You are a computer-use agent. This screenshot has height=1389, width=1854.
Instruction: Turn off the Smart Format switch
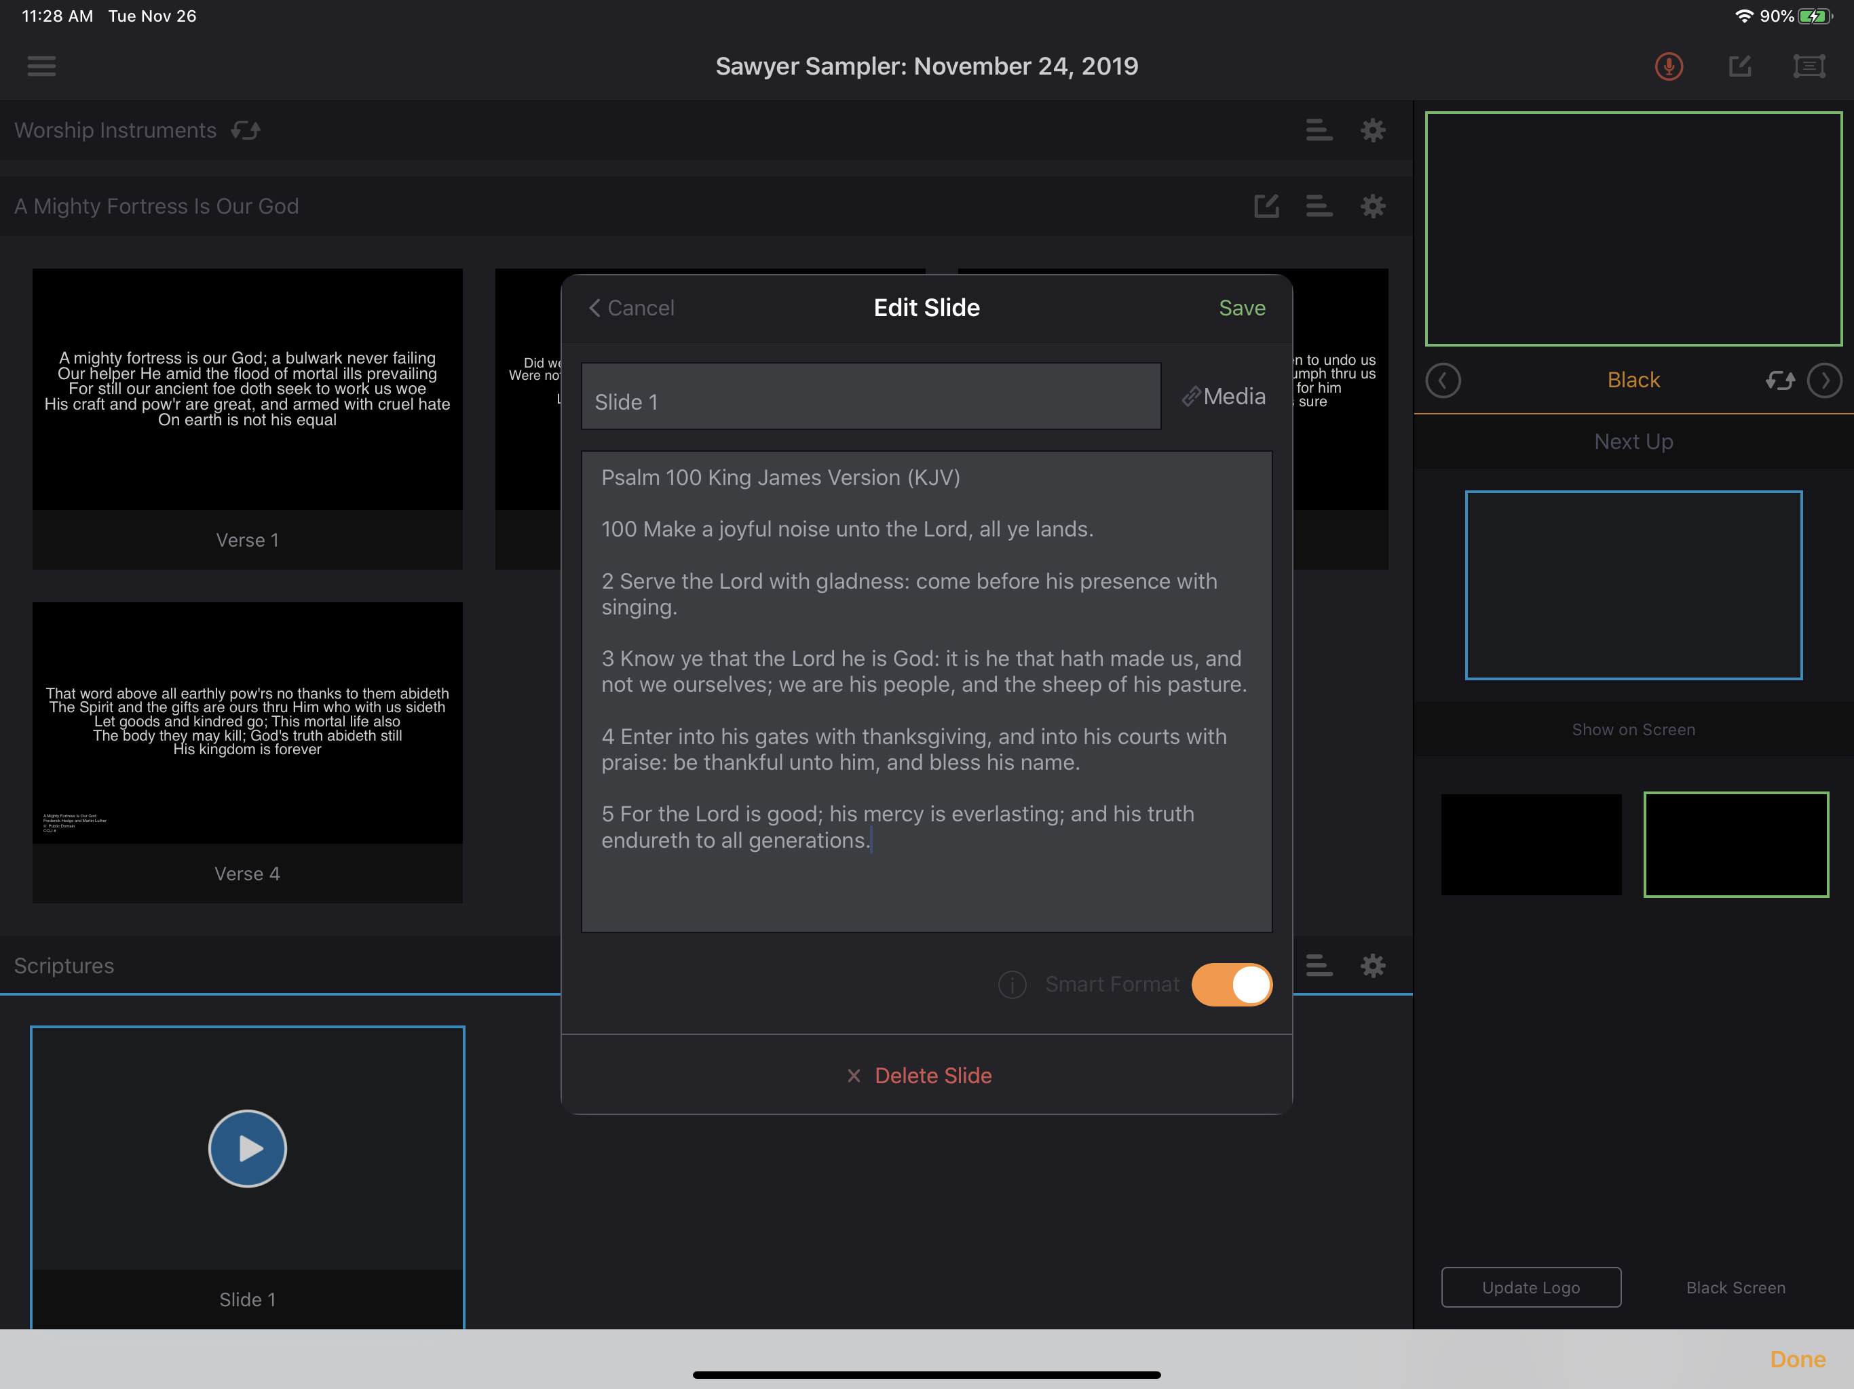(1231, 984)
